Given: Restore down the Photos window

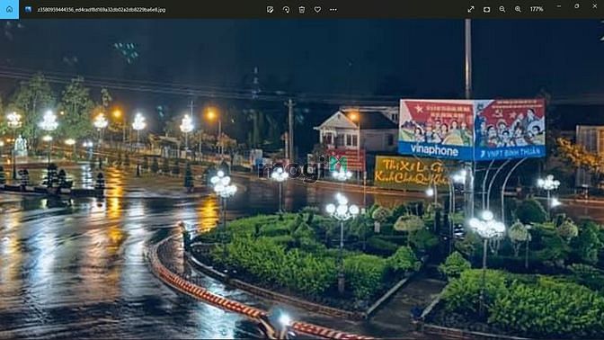Looking at the screenshot, I should tap(577, 6).
